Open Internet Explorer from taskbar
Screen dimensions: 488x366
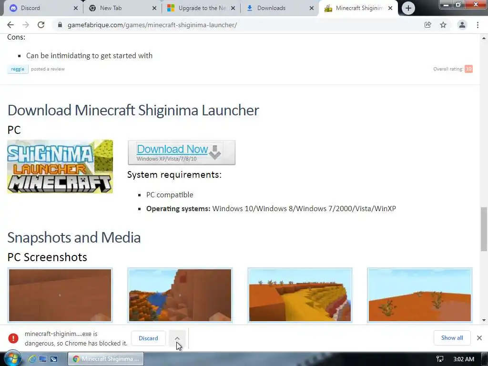click(x=31, y=359)
